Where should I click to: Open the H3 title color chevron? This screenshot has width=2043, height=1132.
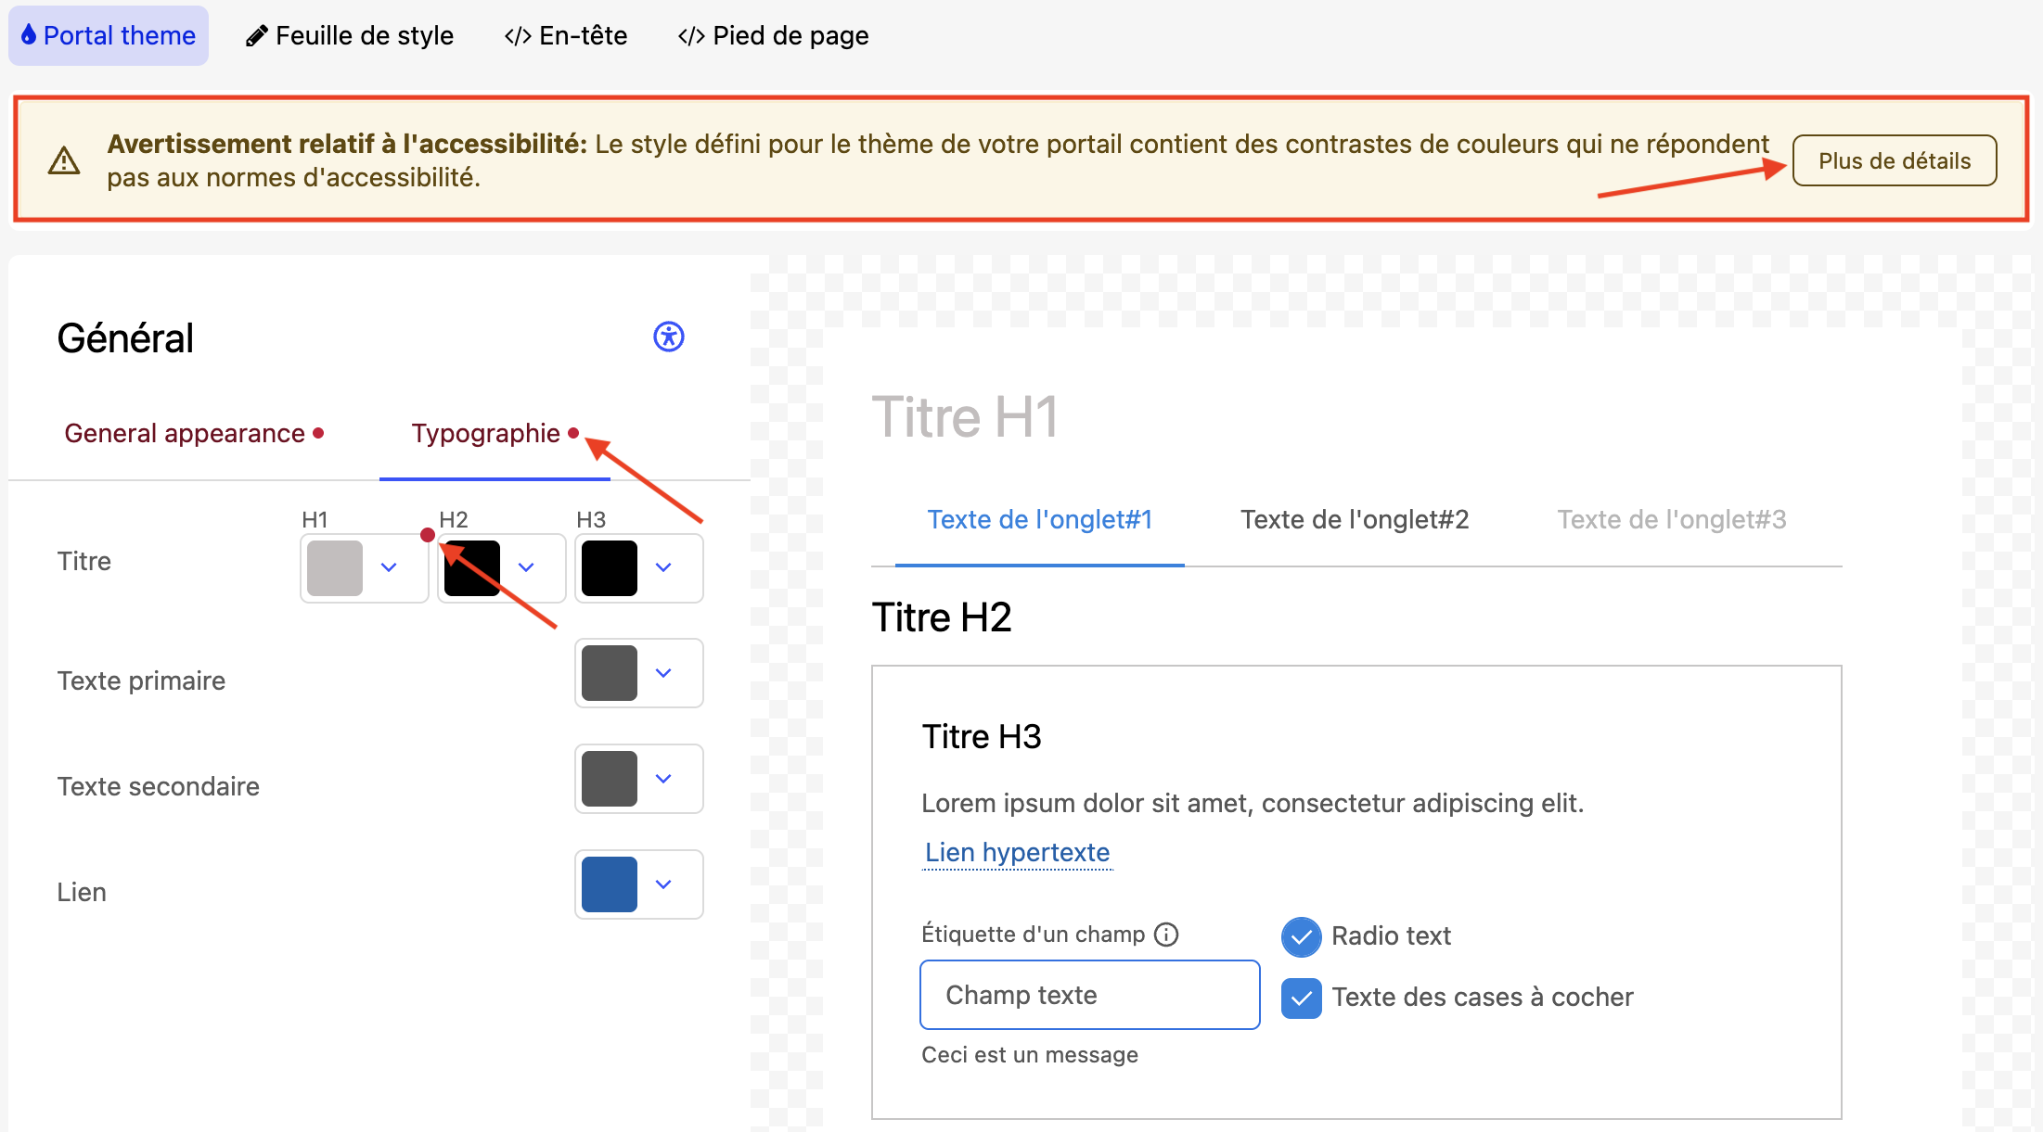point(663,567)
